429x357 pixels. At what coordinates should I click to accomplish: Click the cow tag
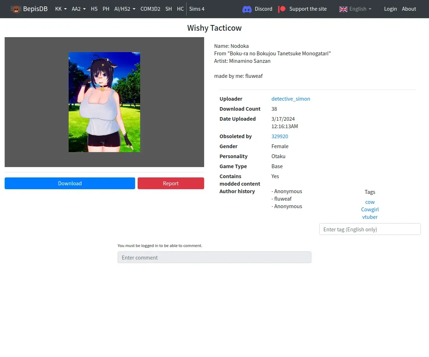(x=370, y=202)
